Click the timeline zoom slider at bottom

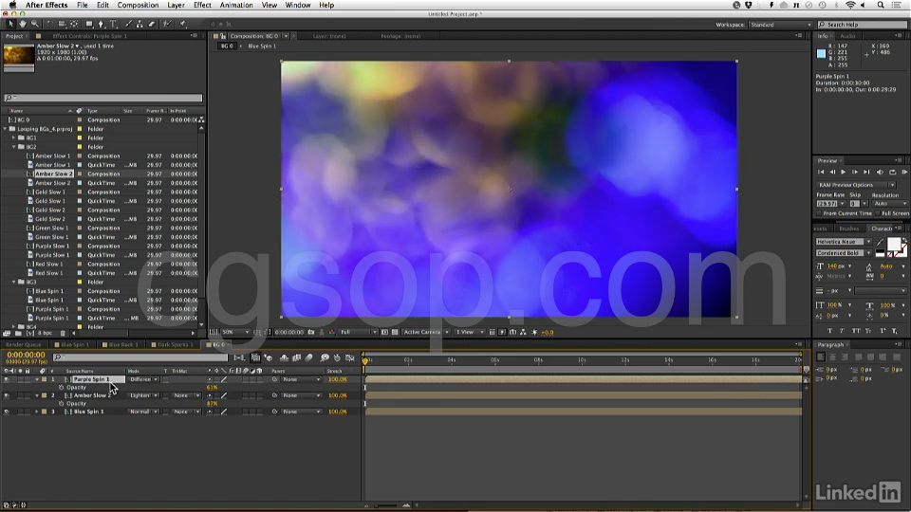click(386, 505)
